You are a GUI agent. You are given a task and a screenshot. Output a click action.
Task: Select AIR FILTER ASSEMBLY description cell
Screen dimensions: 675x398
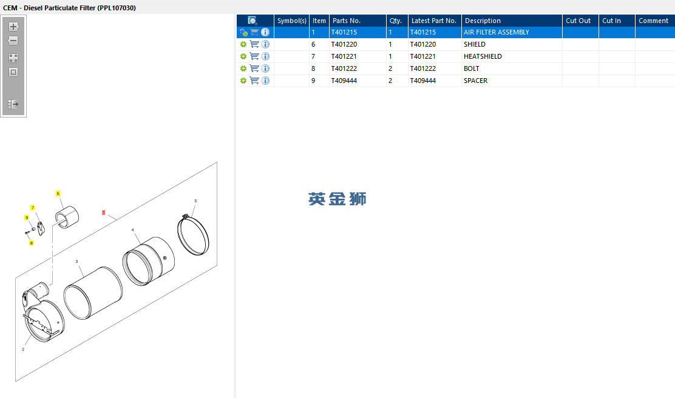512,32
